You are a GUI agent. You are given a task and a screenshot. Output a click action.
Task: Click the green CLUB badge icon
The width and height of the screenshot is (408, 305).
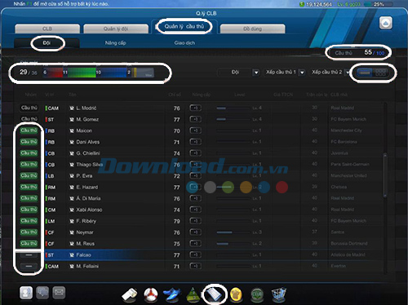pyautogui.click(x=257, y=295)
